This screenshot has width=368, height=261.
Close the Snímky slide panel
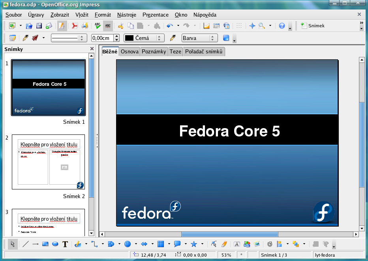pos(92,49)
